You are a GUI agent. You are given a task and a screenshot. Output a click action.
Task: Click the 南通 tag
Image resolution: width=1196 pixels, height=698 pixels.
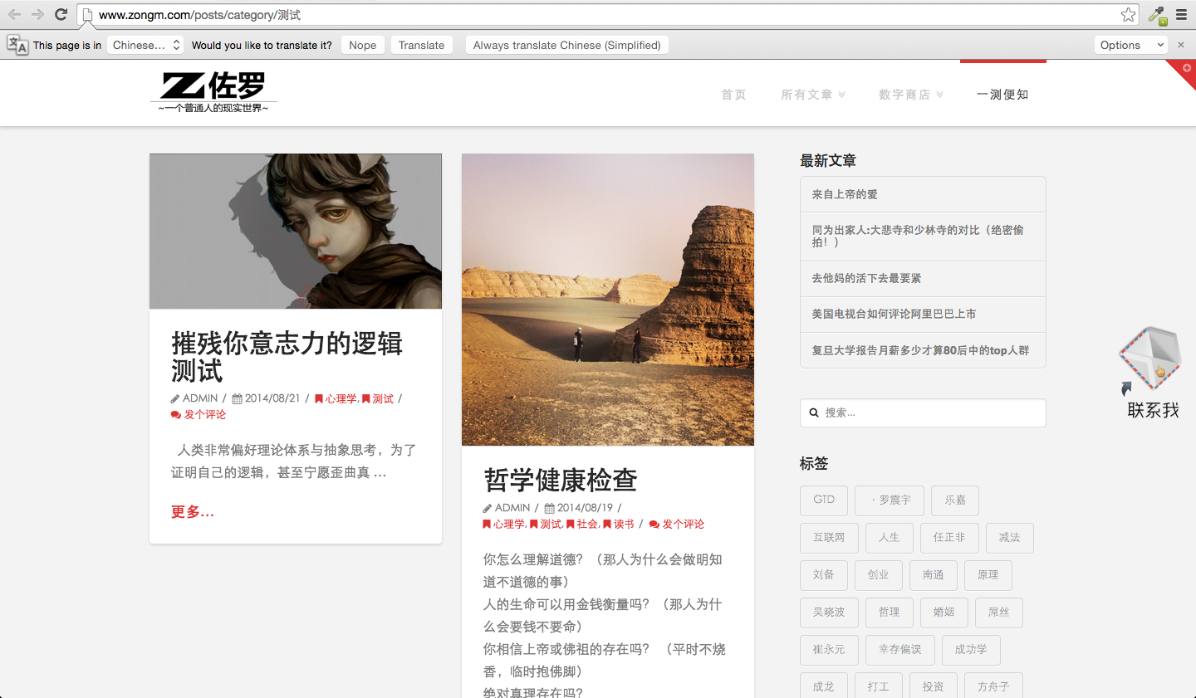(934, 574)
